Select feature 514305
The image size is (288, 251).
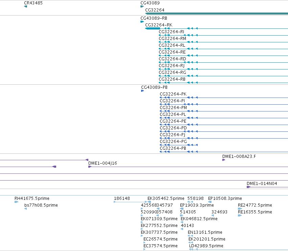pos(188,212)
